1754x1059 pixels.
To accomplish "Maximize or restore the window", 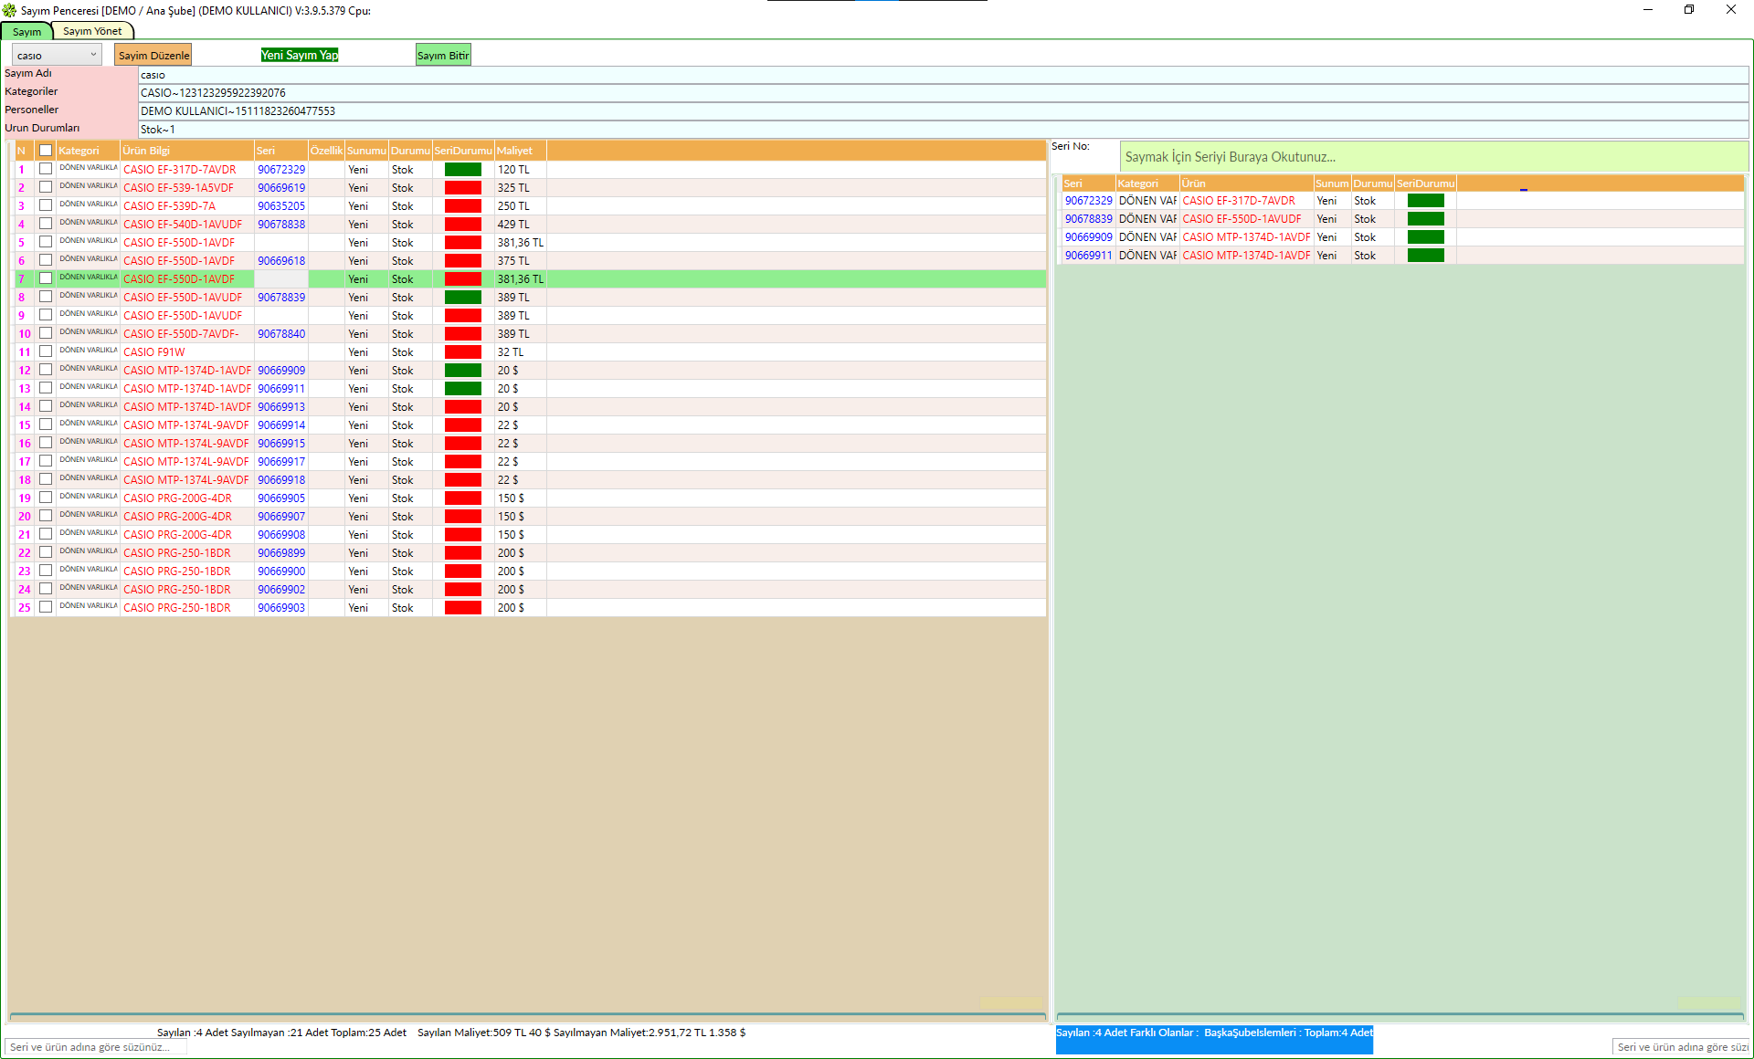I will [1689, 10].
